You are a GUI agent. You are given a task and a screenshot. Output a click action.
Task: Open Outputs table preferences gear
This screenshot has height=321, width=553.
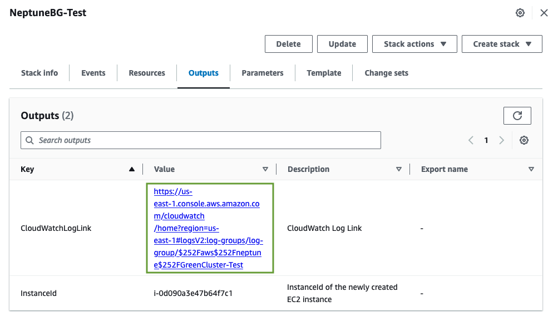[x=524, y=140]
